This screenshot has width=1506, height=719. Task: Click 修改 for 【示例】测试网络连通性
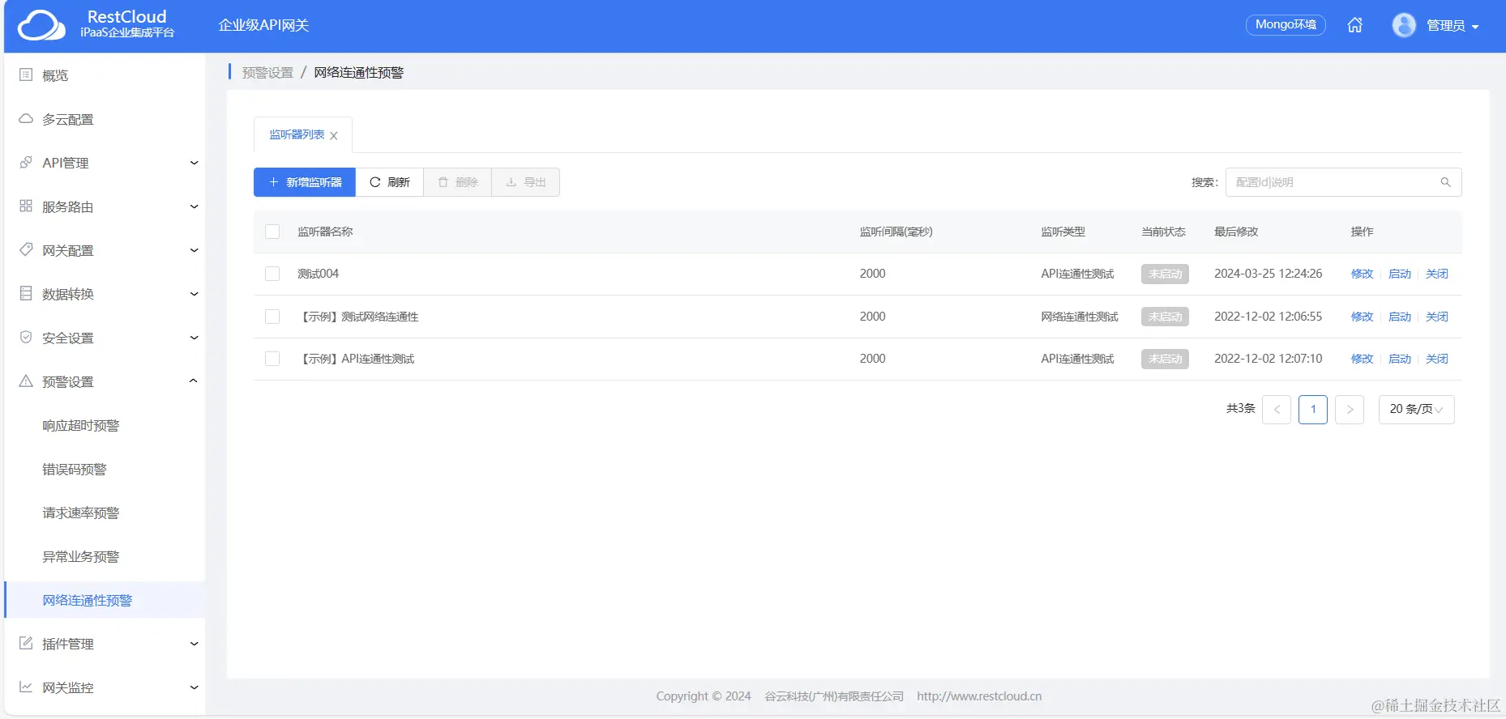pyautogui.click(x=1362, y=317)
